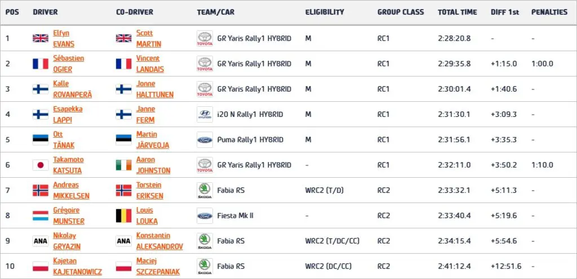Click the Luxembourg flag beside Grégoire Munster
This screenshot has width=577, height=279.
pos(41,216)
